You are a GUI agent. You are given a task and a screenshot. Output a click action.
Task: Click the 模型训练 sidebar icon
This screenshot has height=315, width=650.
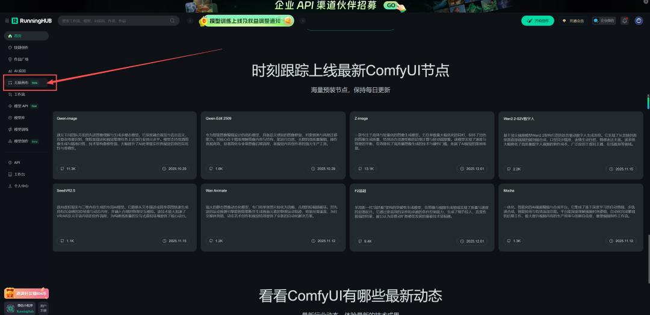point(10,129)
